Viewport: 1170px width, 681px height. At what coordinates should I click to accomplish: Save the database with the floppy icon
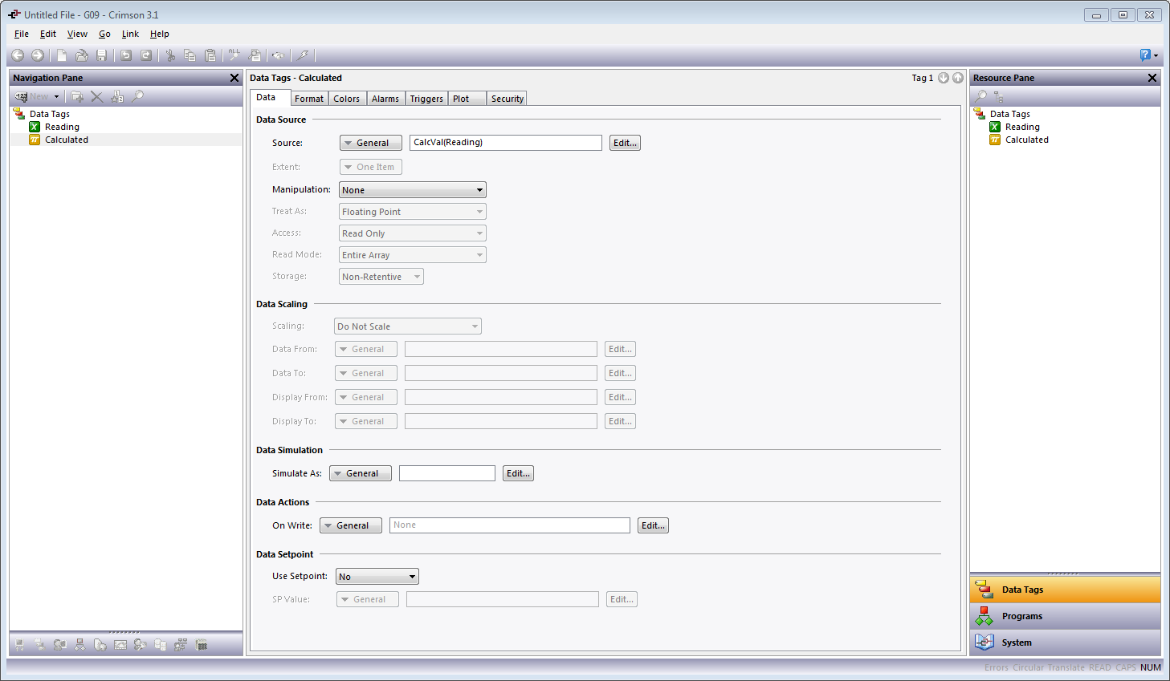tap(101, 55)
